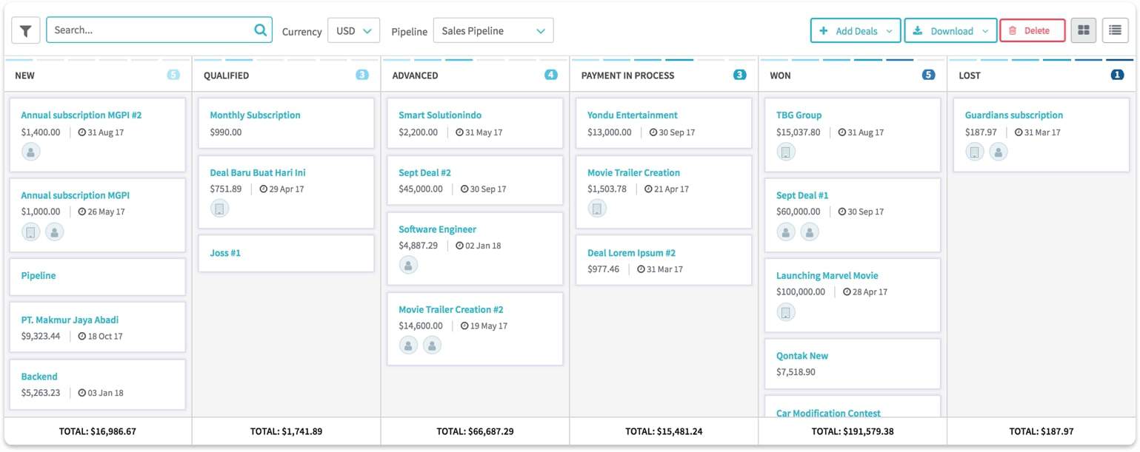
Task: Click clock icon on Backend card
Action: click(x=82, y=393)
